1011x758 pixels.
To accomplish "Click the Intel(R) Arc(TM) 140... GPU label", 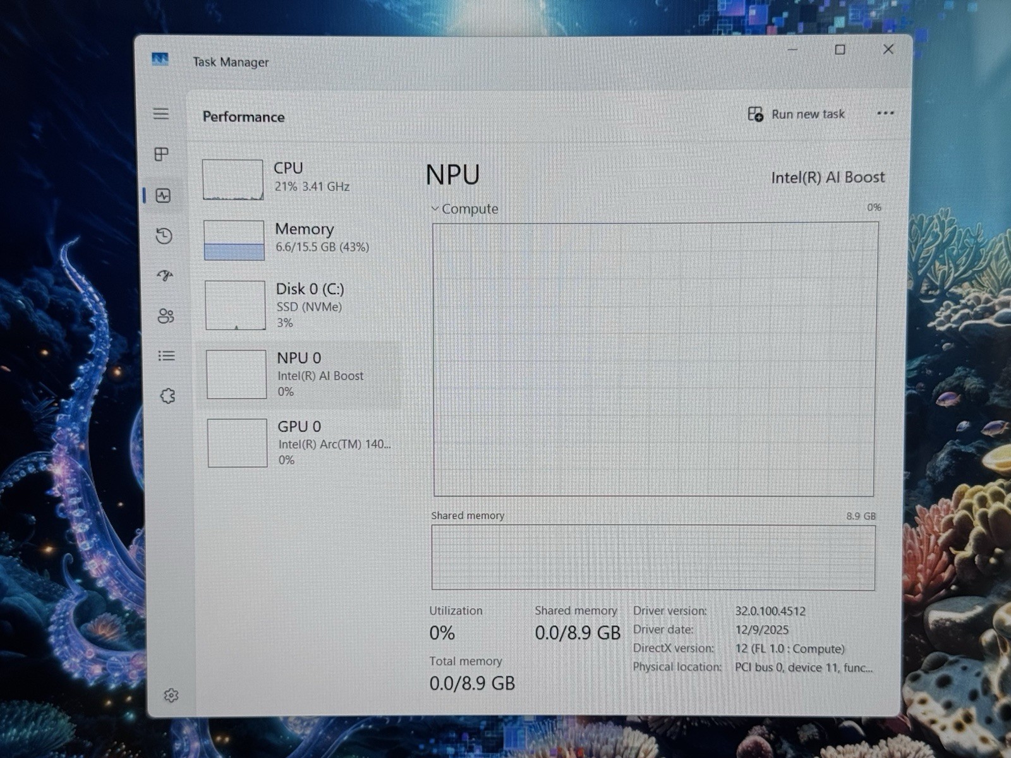I will coord(335,444).
